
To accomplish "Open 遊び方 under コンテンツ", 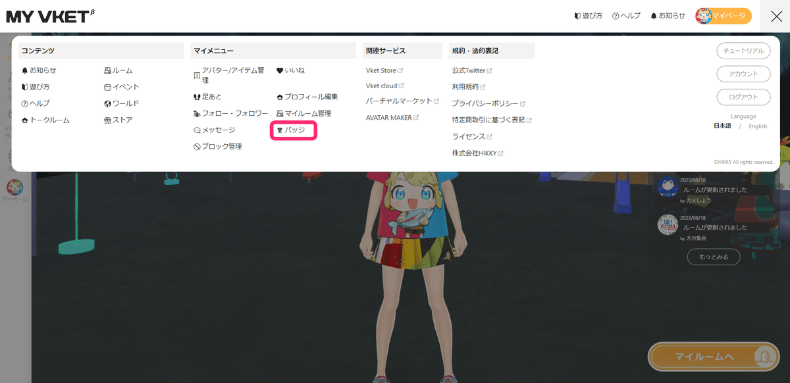I will click(36, 87).
